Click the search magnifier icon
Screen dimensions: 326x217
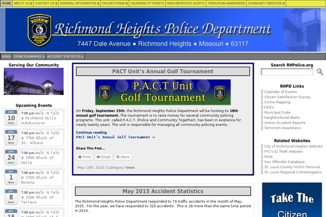[319, 72]
